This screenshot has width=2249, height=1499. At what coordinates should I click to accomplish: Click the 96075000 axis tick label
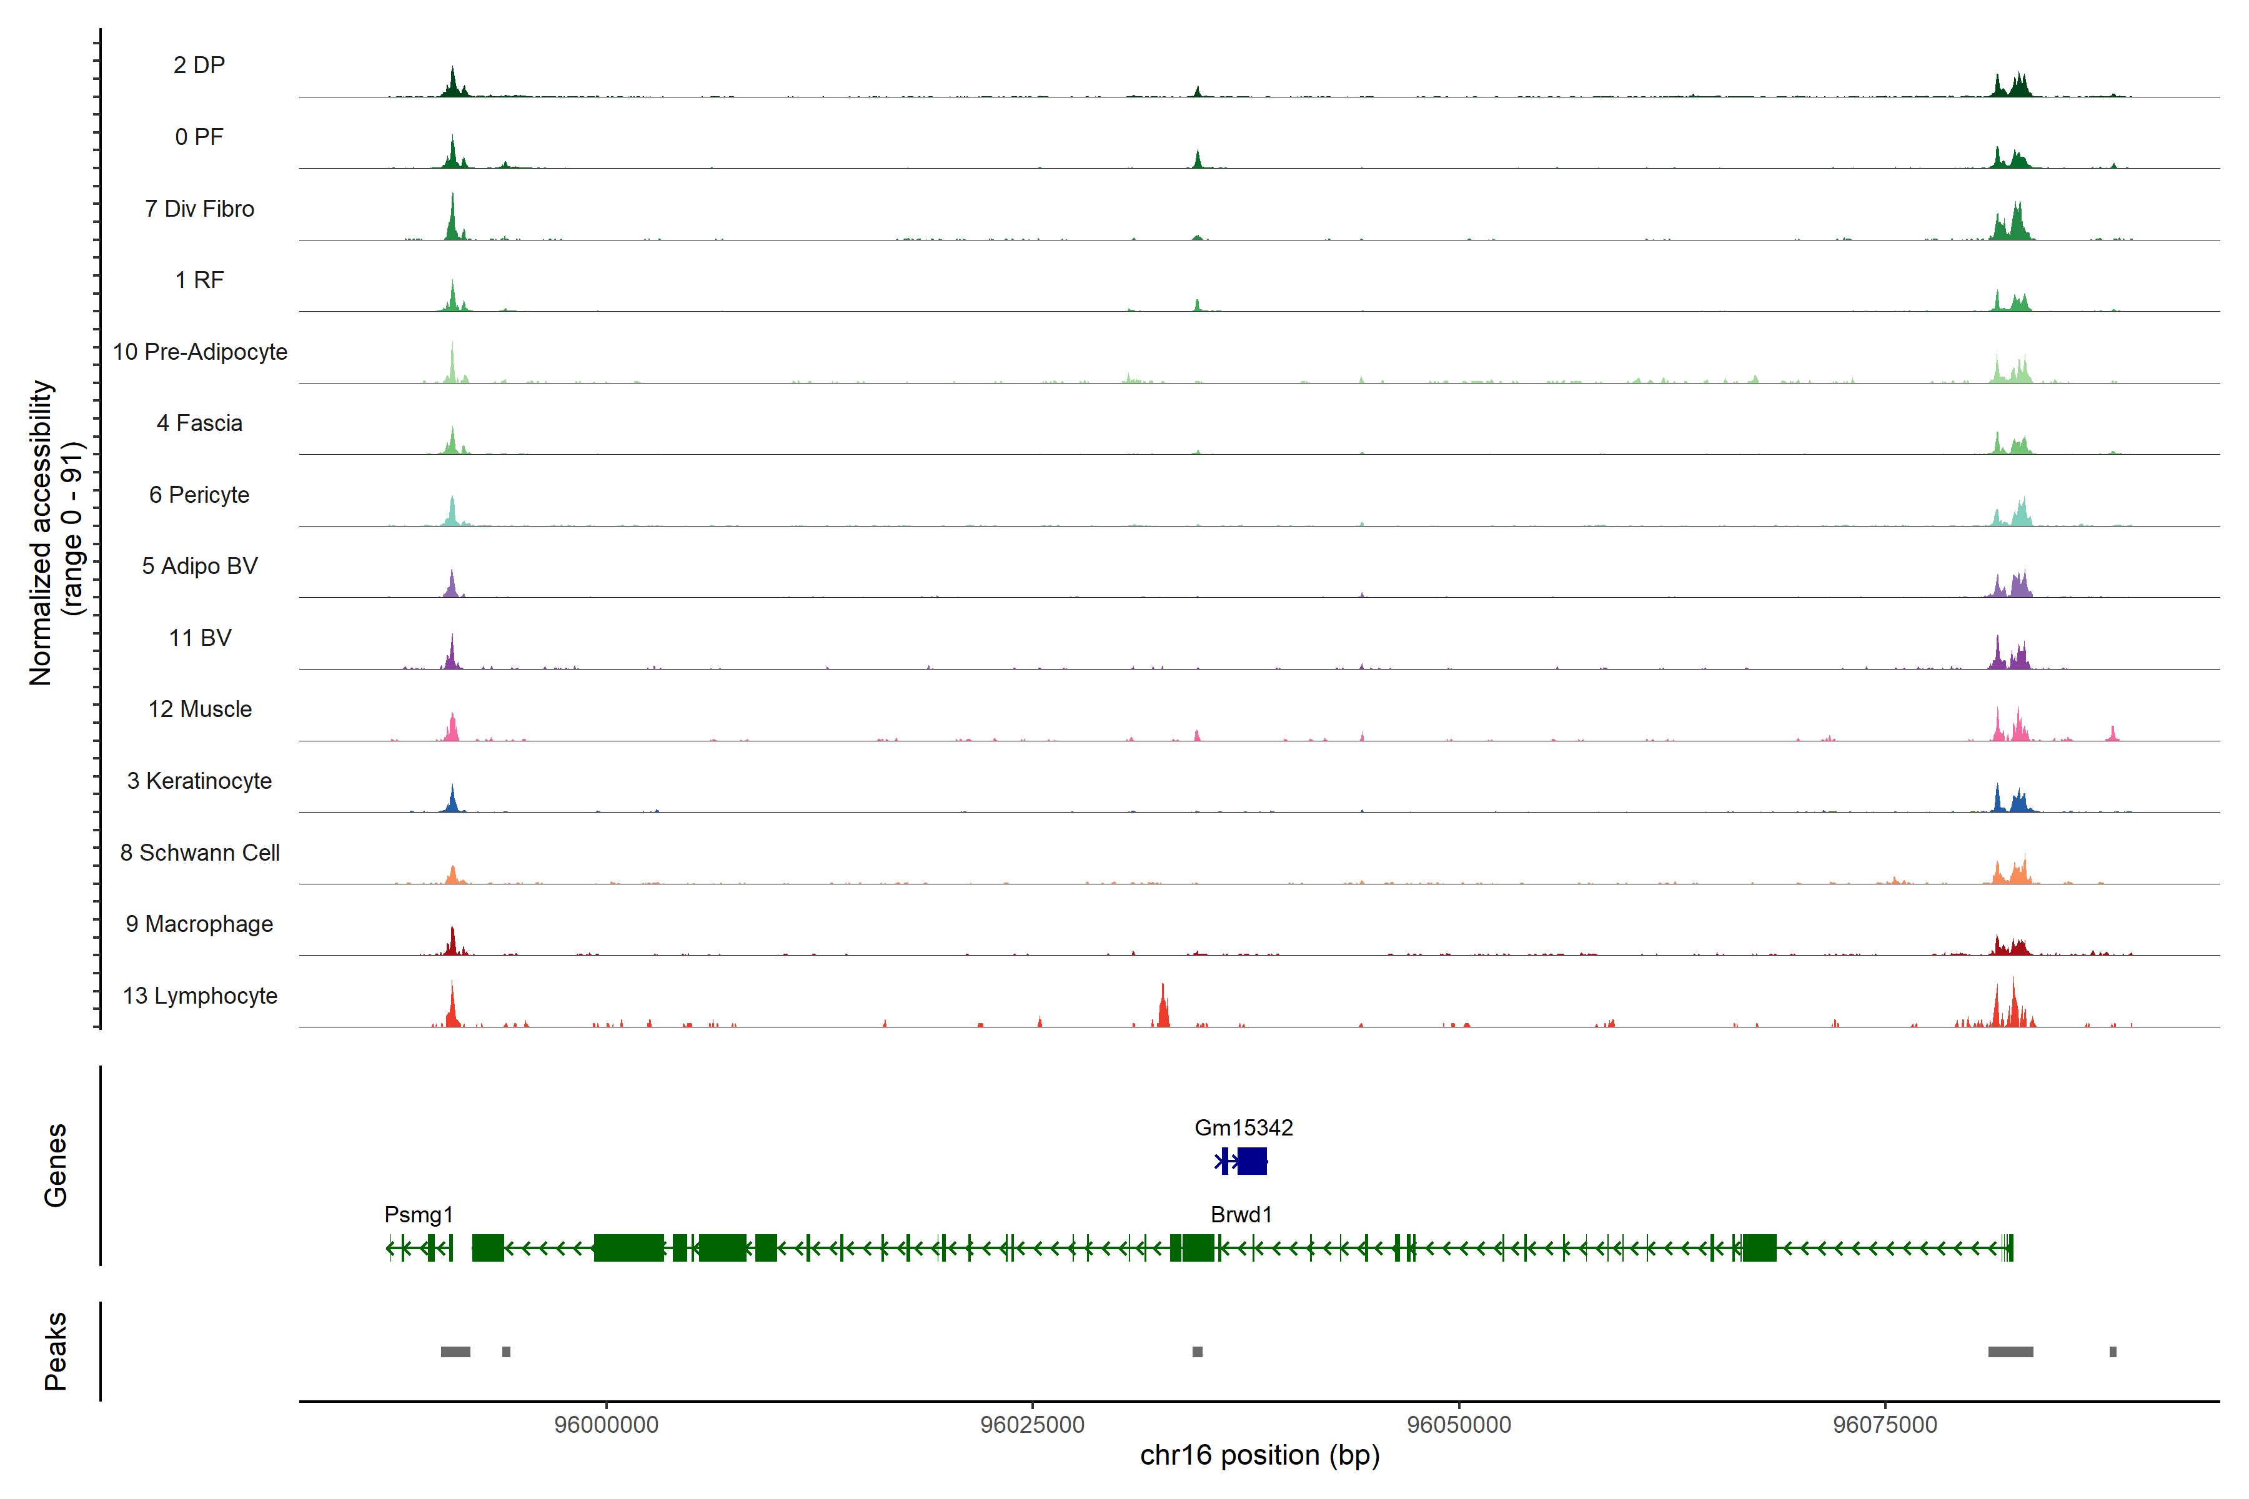click(1885, 1425)
